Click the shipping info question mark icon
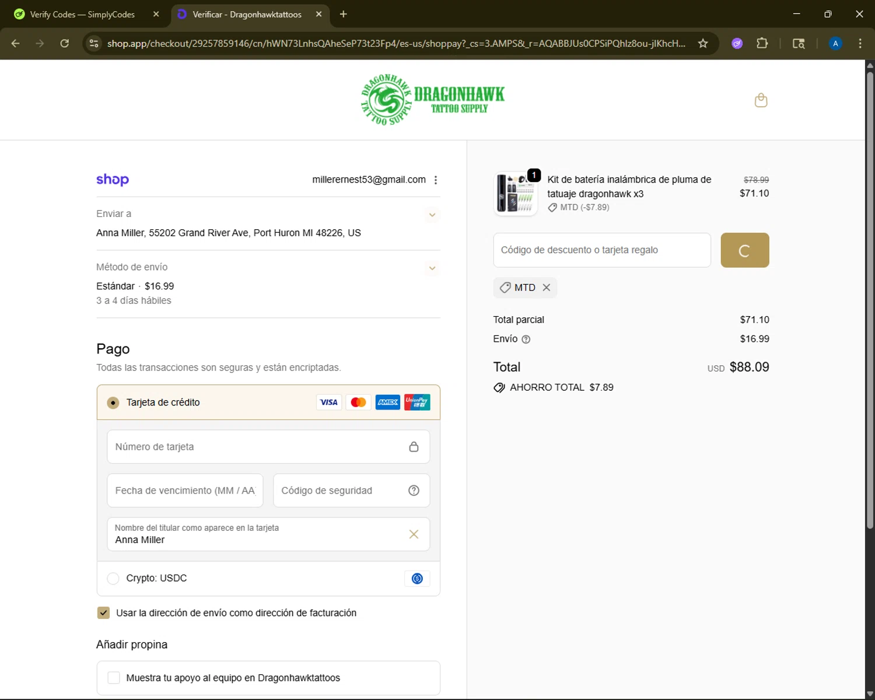Screen dimensions: 875x700 point(526,339)
